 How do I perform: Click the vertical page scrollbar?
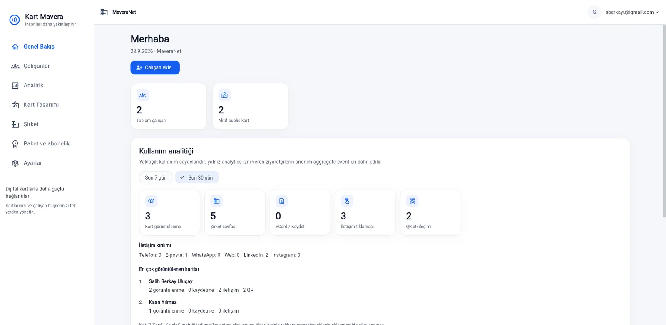664,121
